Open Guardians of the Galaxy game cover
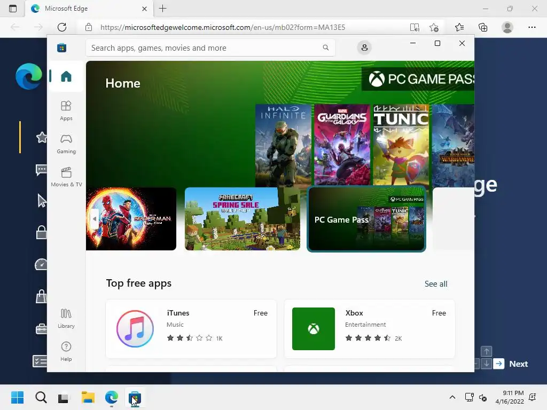Screen dimensions: 547x410 click(342, 145)
